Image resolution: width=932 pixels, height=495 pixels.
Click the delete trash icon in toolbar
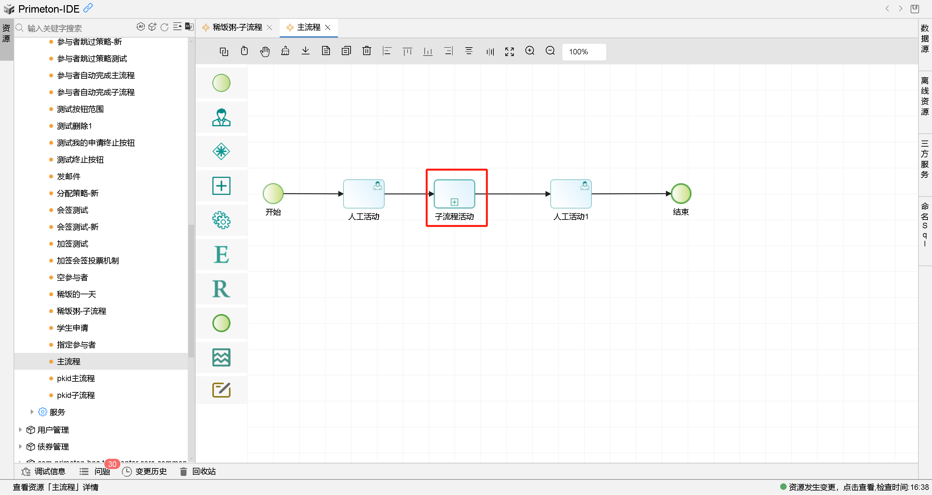click(366, 51)
